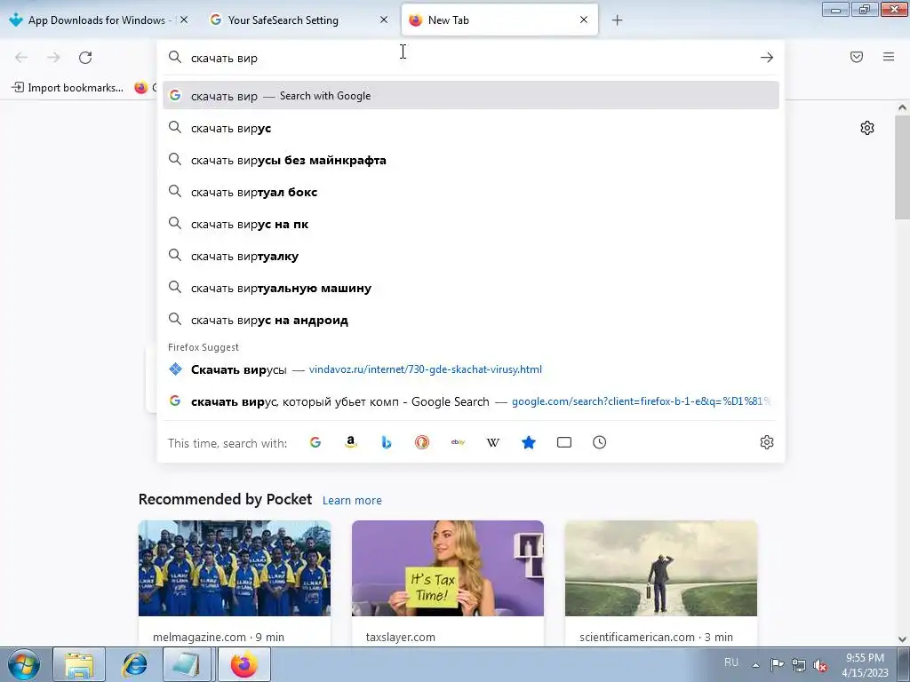Reload the current page
Viewport: 910px width, 682px height.
coord(85,58)
